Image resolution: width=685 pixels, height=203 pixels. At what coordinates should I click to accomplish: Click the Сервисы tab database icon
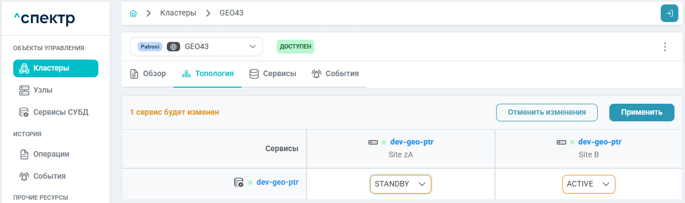[254, 74]
